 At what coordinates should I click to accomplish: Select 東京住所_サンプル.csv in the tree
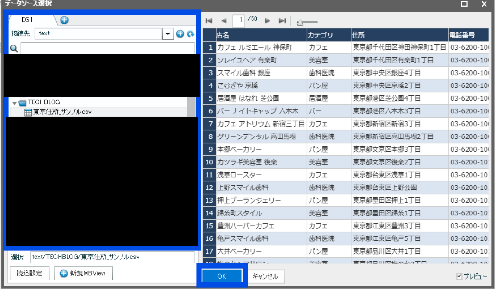[61, 112]
